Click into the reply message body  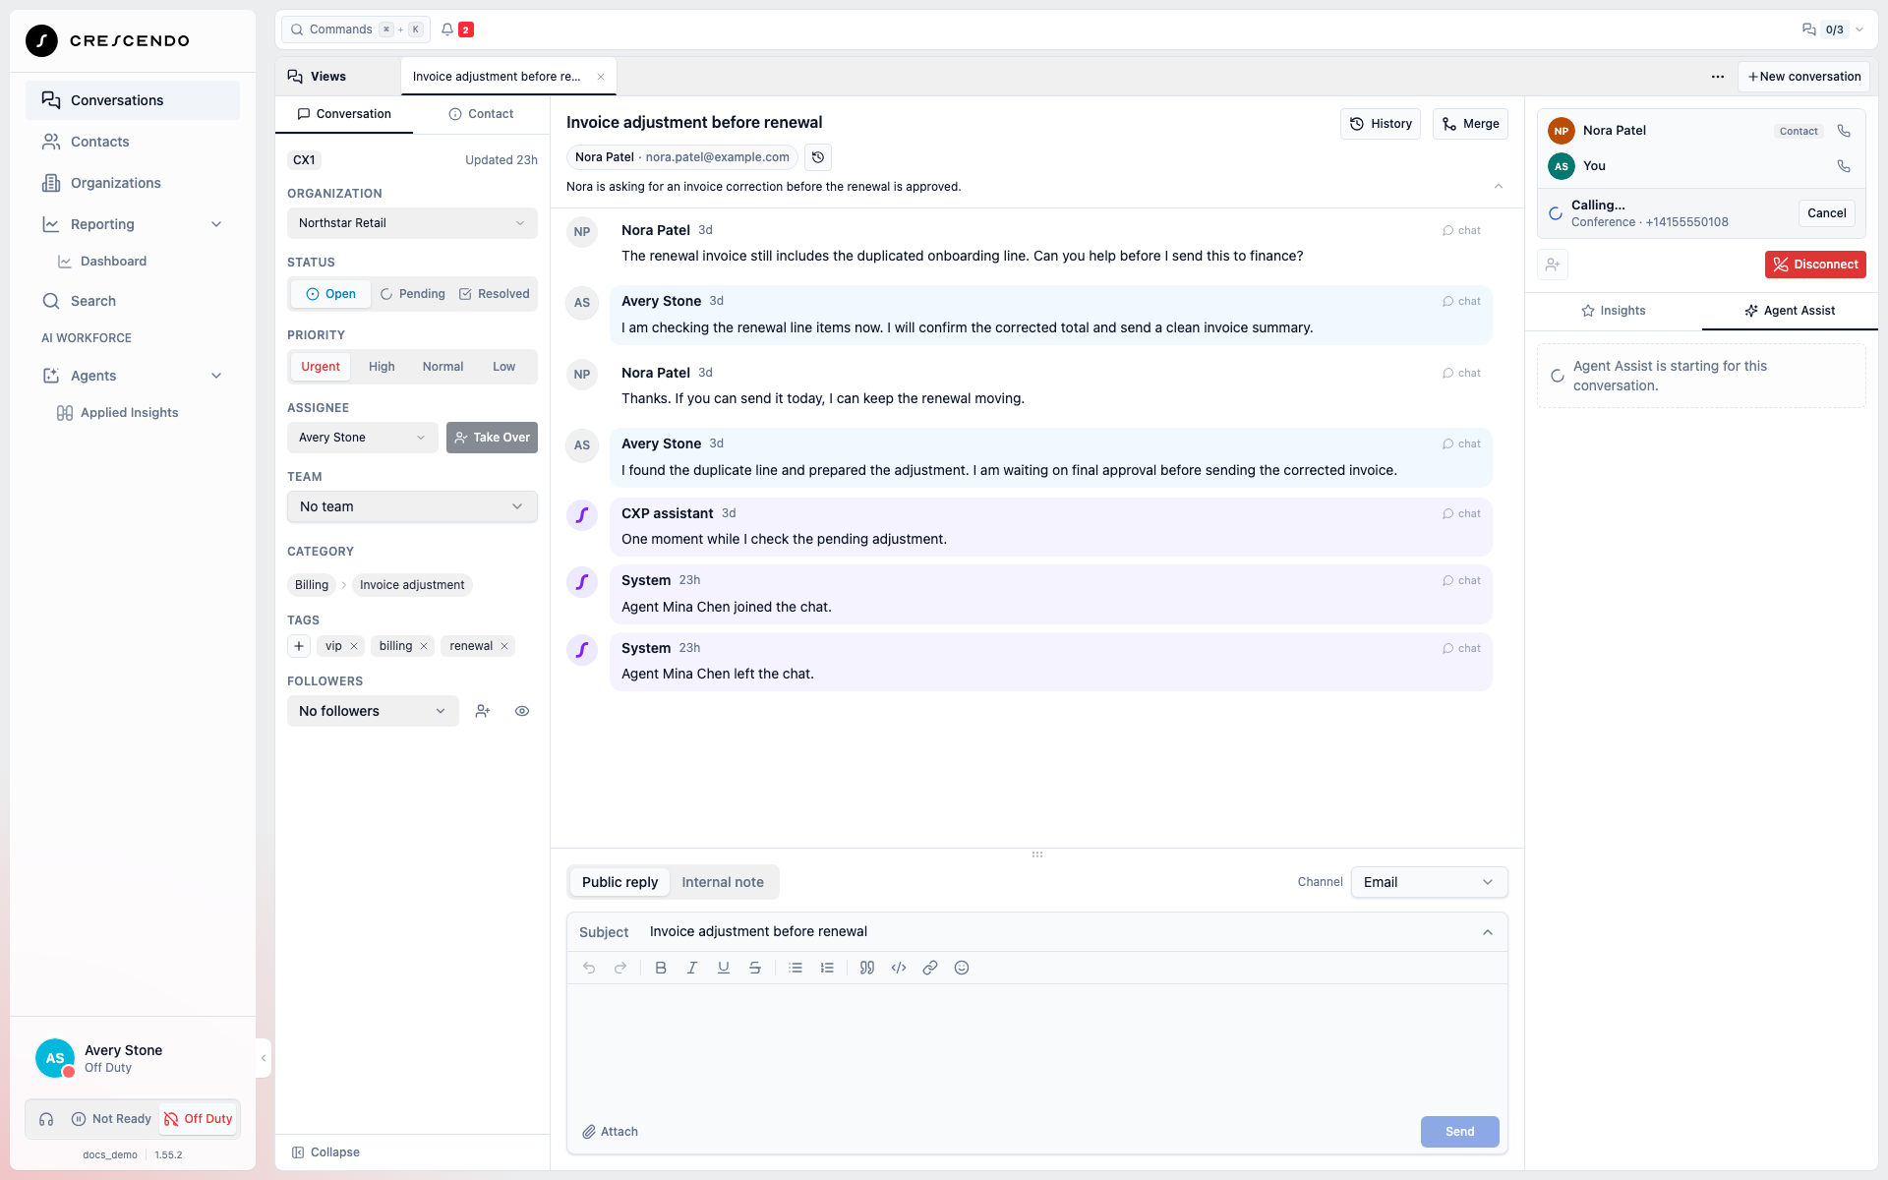pyautogui.click(x=1036, y=1047)
